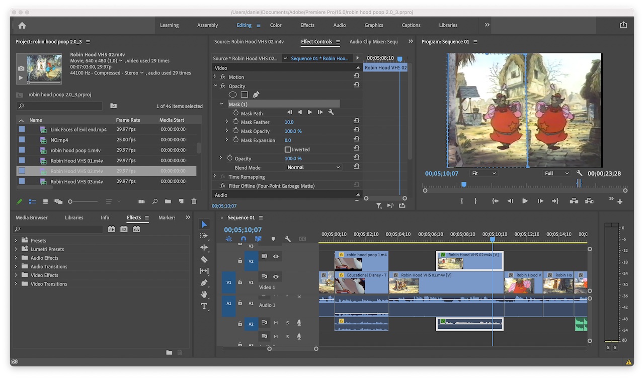Click the project panel thumbnail zoom slider
The height and width of the screenshot is (378, 644).
(71, 201)
